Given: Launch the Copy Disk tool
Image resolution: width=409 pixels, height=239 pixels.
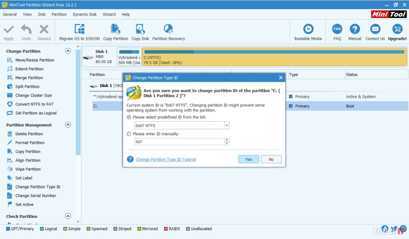Looking at the screenshot, I should tap(140, 30).
